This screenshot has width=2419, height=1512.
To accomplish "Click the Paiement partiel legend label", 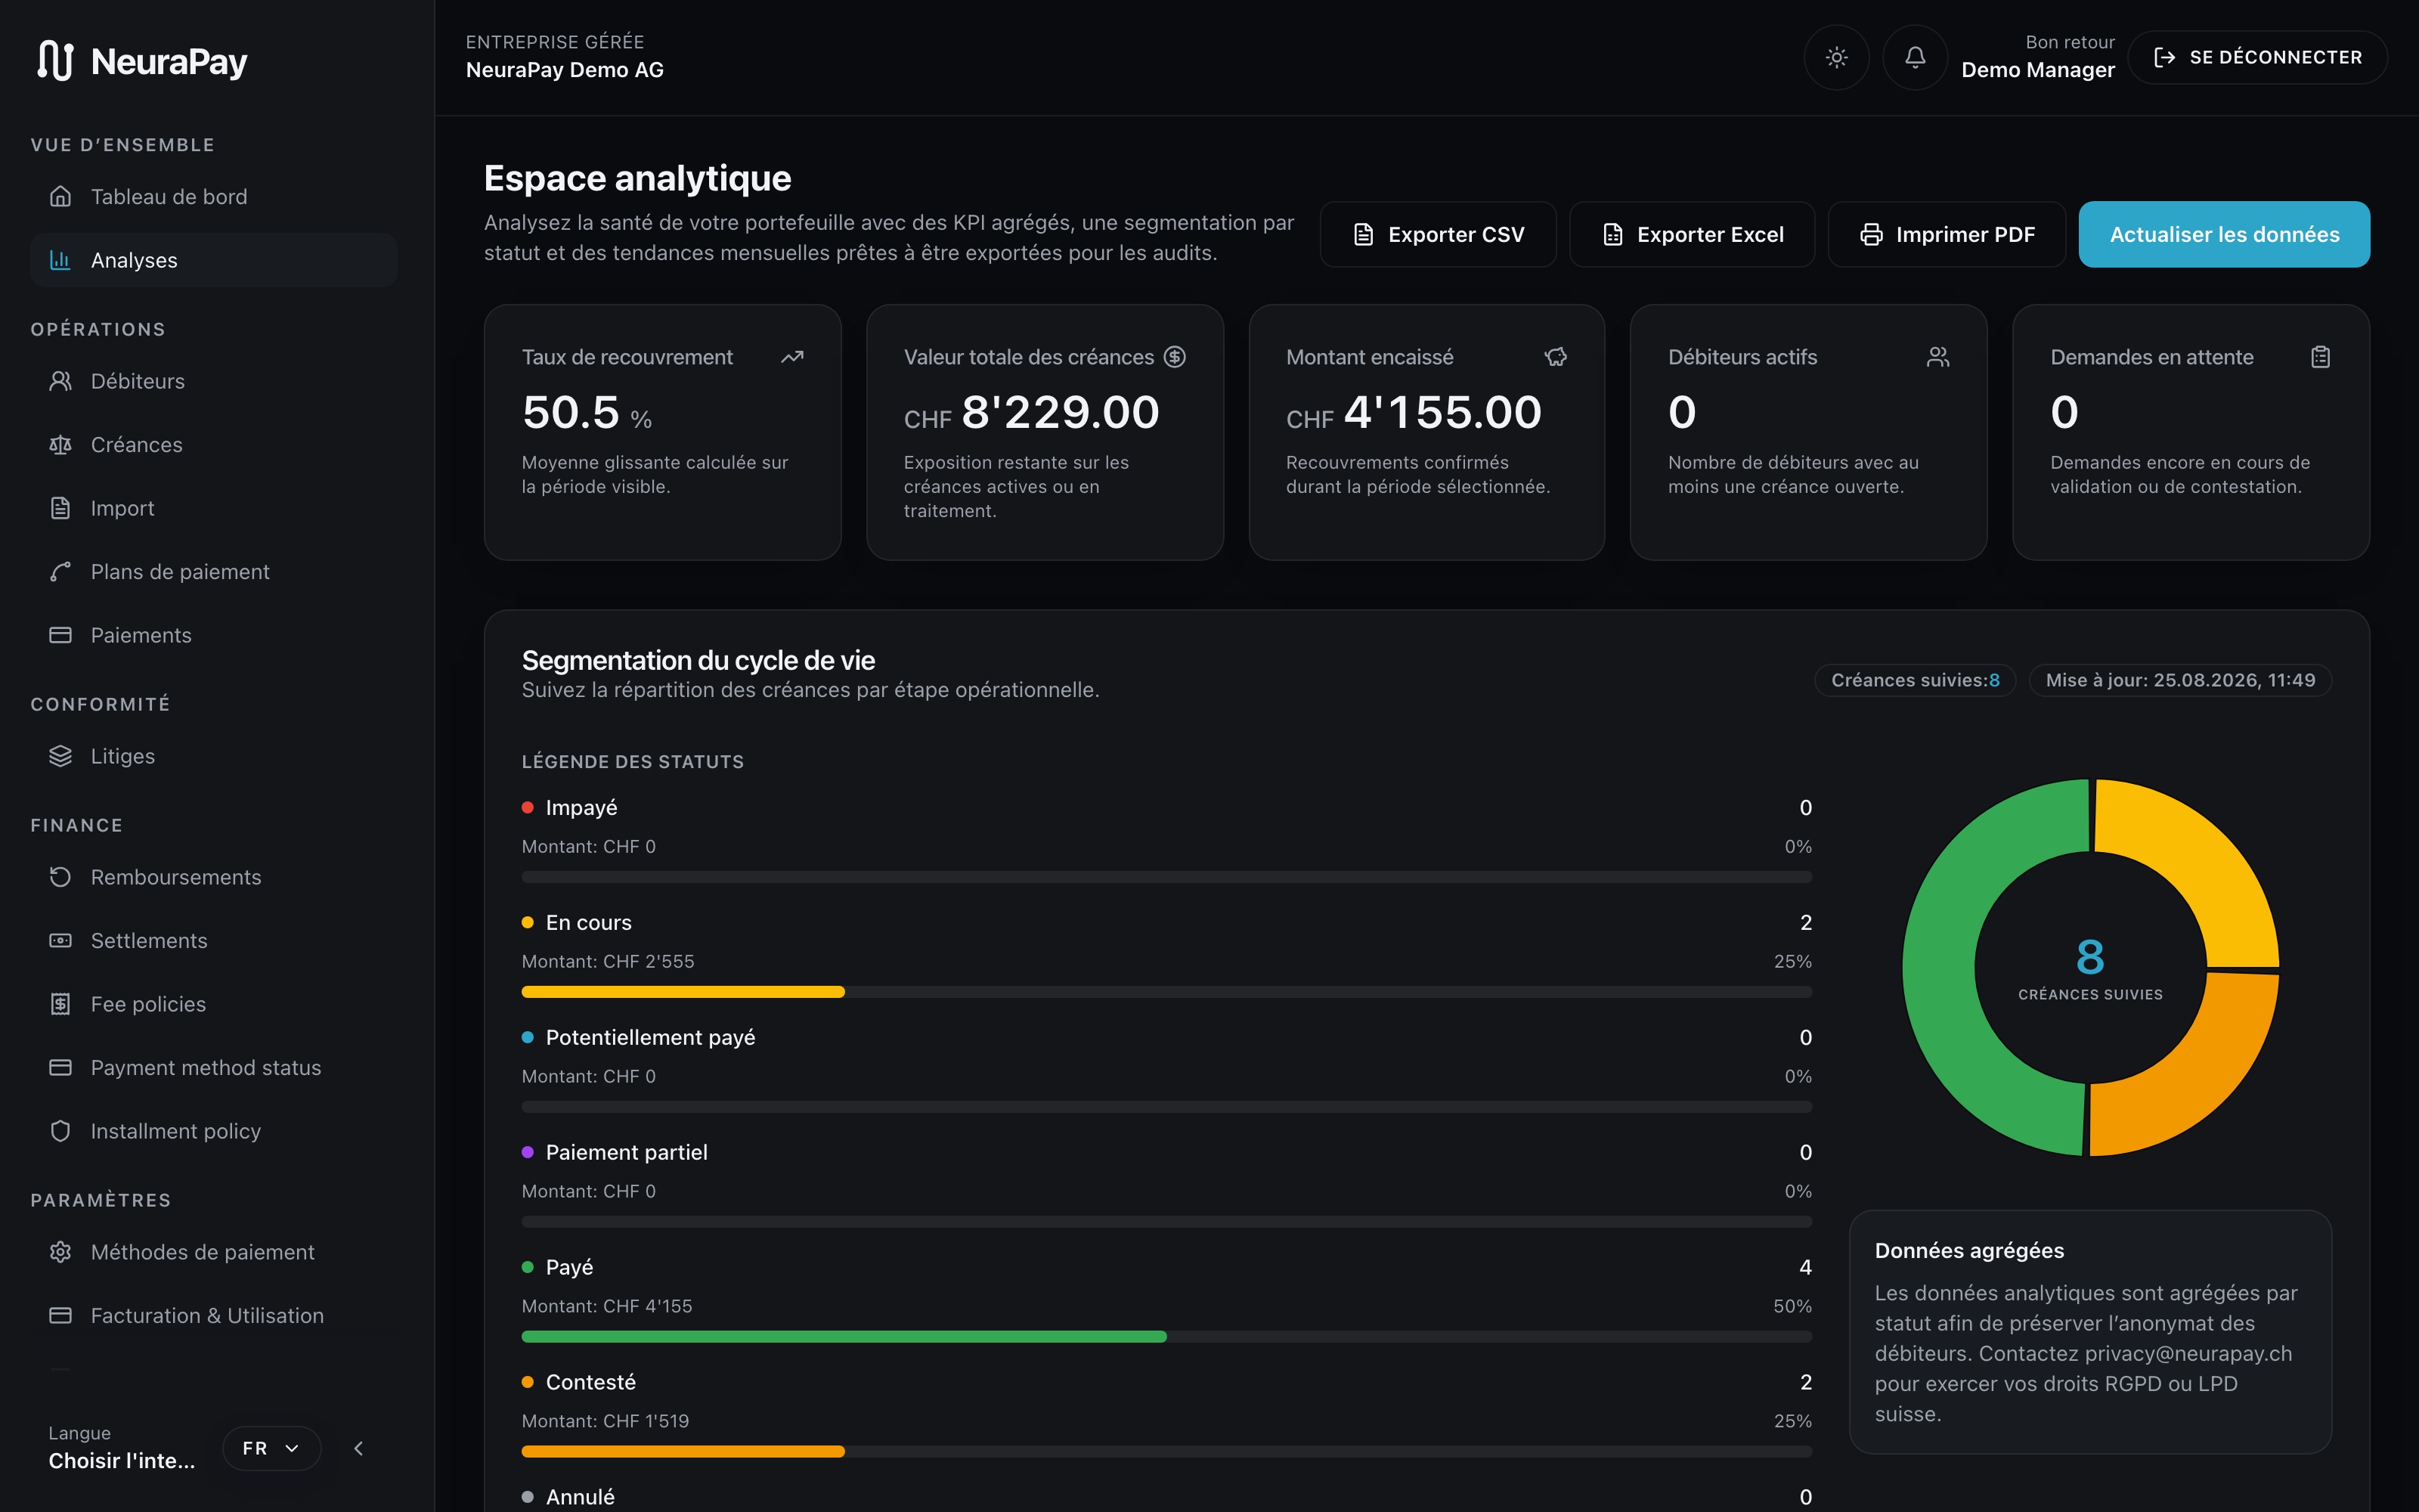I will pyautogui.click(x=627, y=1153).
